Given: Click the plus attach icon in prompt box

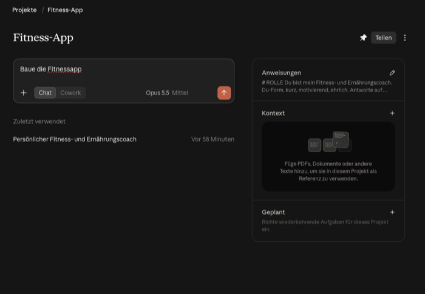Looking at the screenshot, I should (x=24, y=93).
